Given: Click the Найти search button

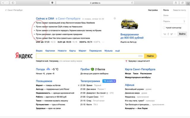Looking at the screenshot, I should point(151,56).
